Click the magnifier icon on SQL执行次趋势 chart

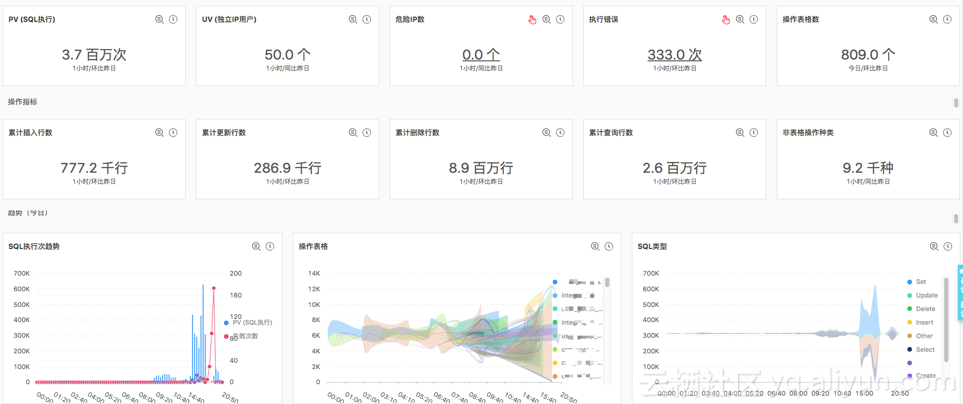[256, 246]
